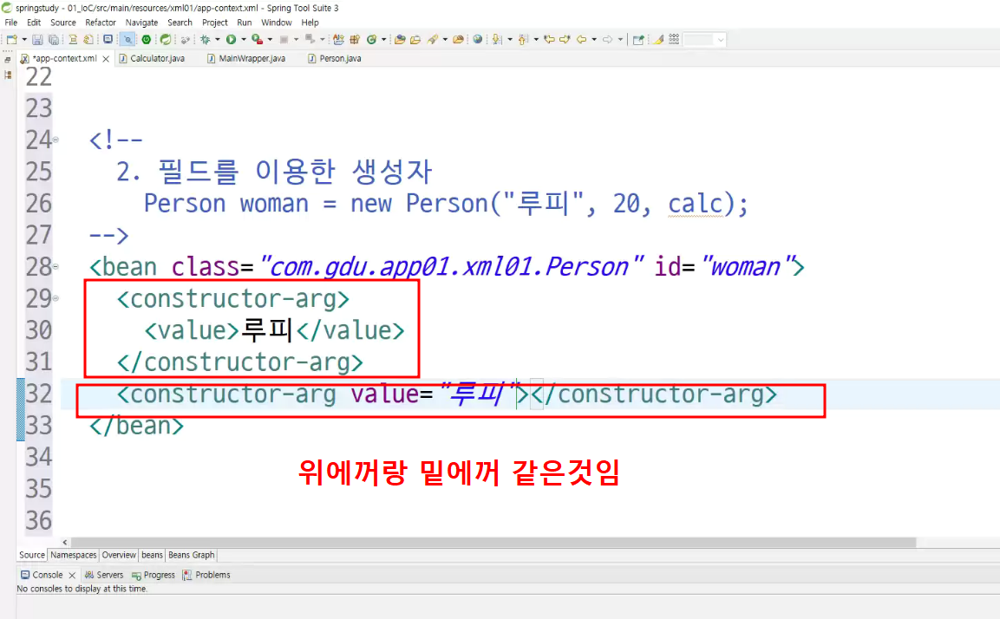Click the Save All icon
This screenshot has height=619, width=1000.
pos(54,40)
